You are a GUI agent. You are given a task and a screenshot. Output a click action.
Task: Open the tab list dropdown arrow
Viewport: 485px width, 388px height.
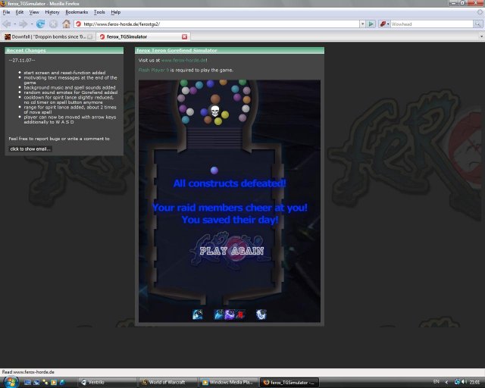[481, 36]
